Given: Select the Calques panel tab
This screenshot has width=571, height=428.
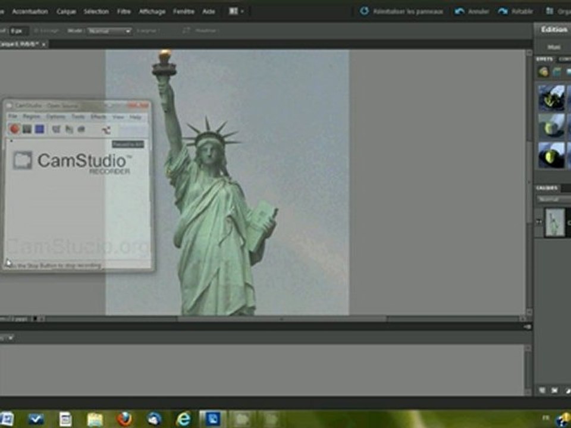Looking at the screenshot, I should 547,188.
